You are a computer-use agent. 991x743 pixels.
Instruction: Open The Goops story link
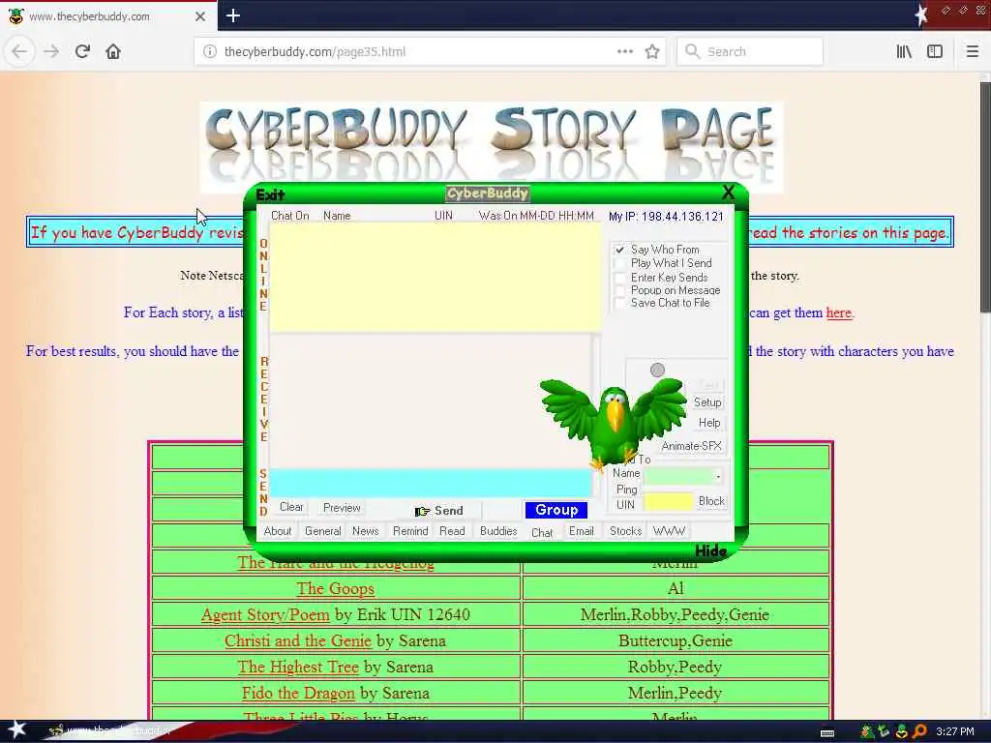335,588
